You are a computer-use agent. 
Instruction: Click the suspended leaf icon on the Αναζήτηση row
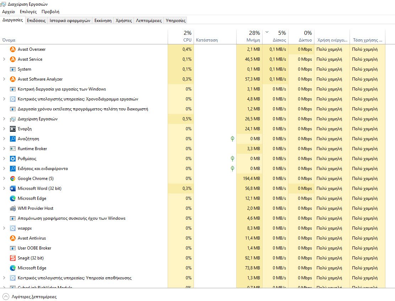coord(233,139)
